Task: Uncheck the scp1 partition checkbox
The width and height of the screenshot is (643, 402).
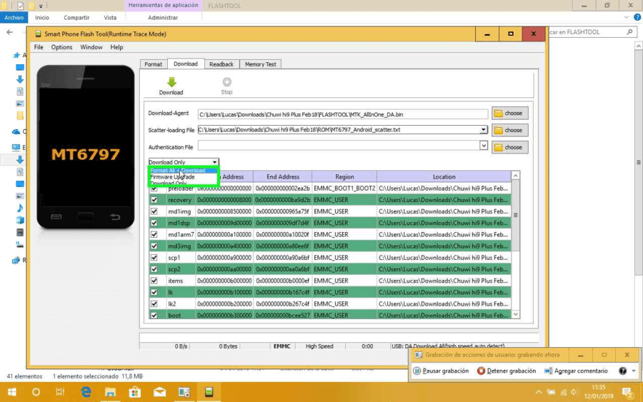Action: [x=154, y=258]
